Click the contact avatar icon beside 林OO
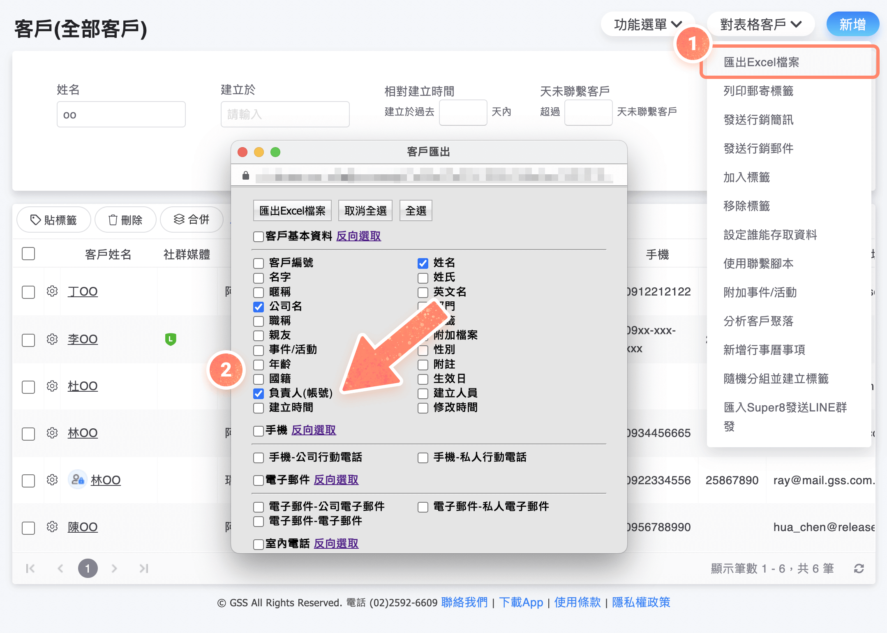This screenshot has height=633, width=887. point(78,479)
